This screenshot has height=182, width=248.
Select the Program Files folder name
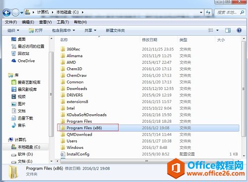click(79, 121)
